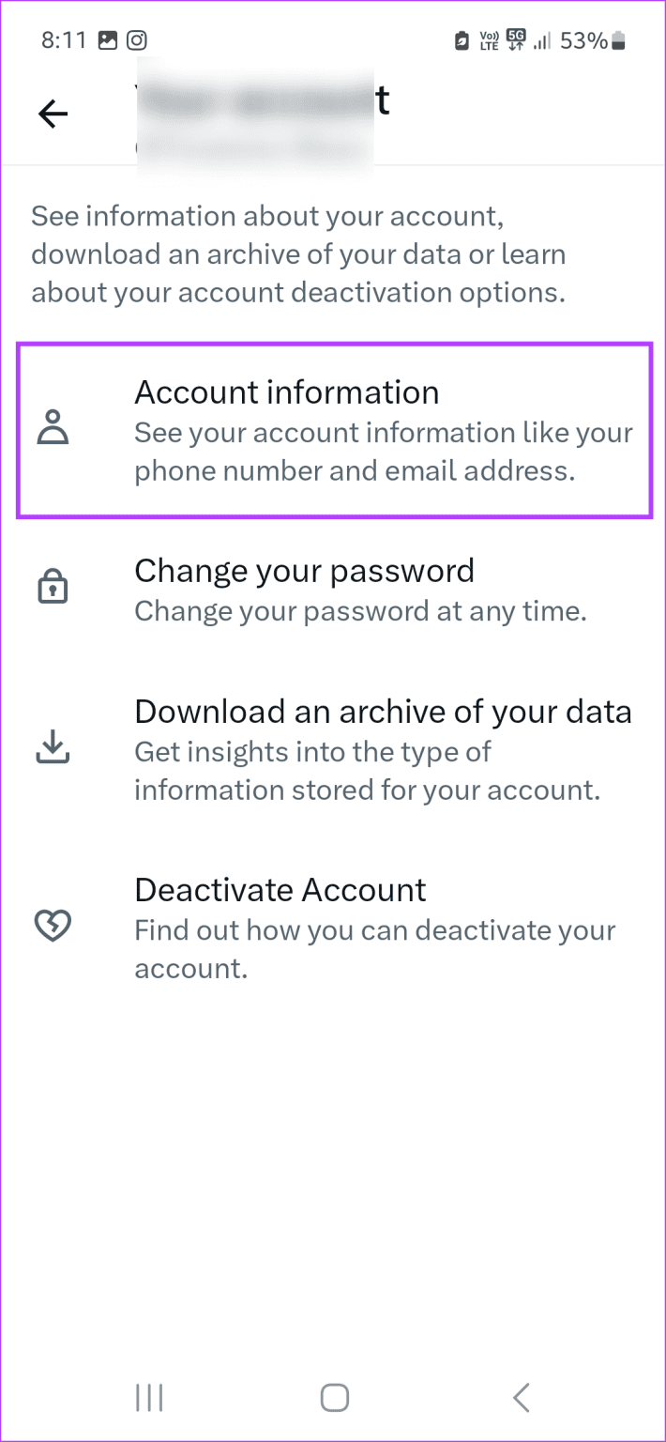
Task: Tap the Back button in navigation bar
Action: 522,1397
